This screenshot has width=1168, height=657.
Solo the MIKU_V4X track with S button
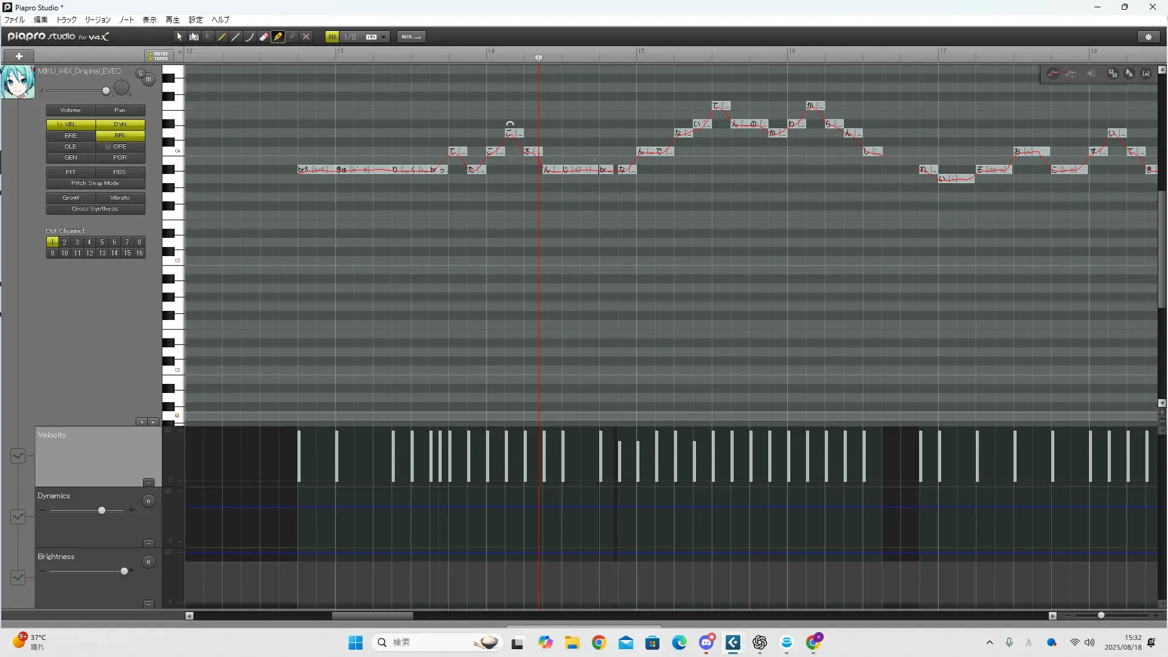coord(140,73)
